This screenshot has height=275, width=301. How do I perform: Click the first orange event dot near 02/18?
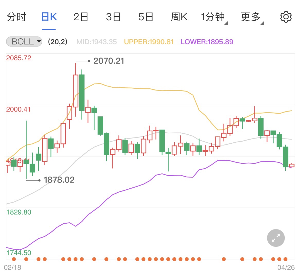[14, 259]
